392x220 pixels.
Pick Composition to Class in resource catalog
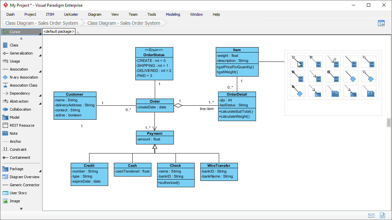pos(298,76)
